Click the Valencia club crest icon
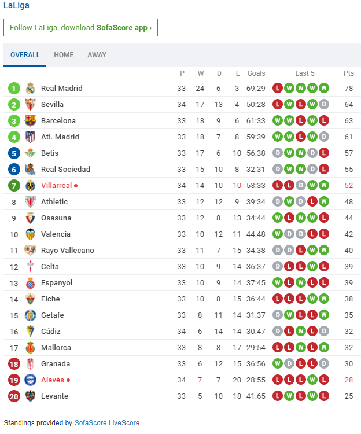Viewport: 361px width, 434px height. pyautogui.click(x=30, y=234)
